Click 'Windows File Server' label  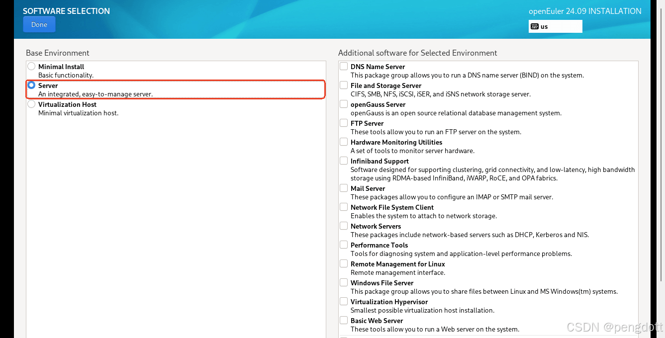coord(382,283)
